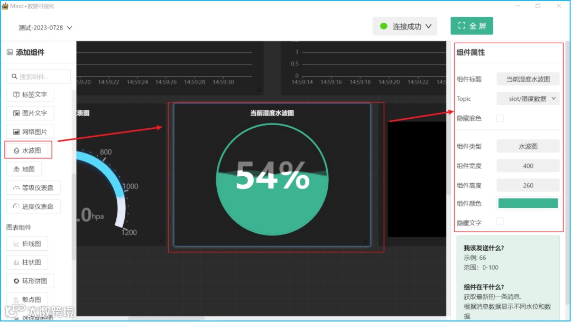Focus the 搜索组件 search field

[x=39, y=77]
